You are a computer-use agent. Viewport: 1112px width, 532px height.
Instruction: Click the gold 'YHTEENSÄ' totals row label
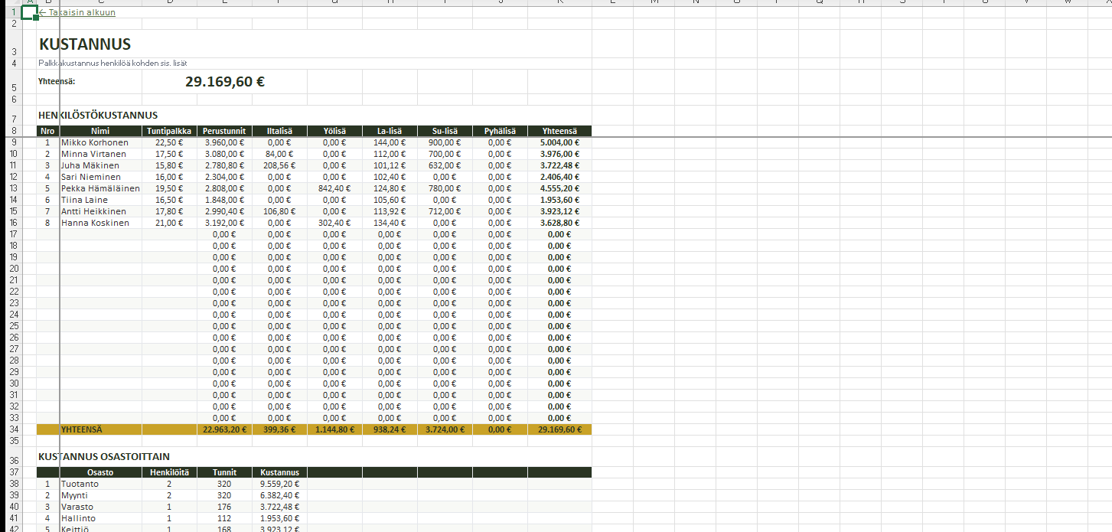81,429
